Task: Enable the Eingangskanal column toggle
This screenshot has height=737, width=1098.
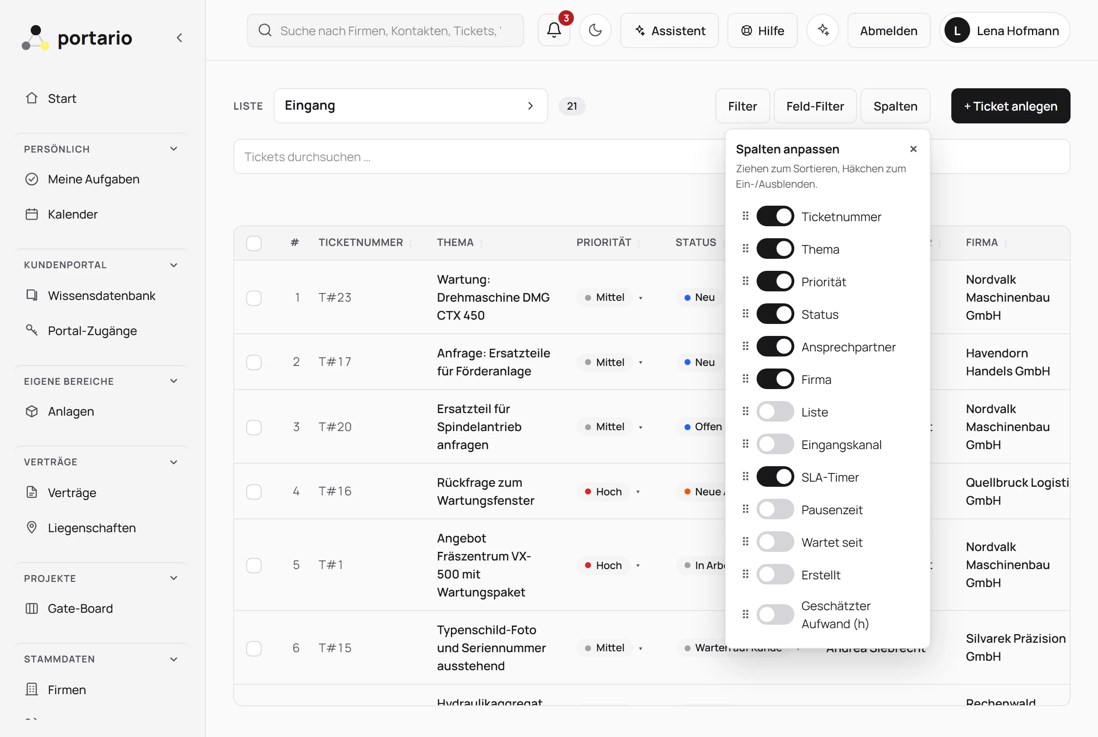Action: (775, 444)
